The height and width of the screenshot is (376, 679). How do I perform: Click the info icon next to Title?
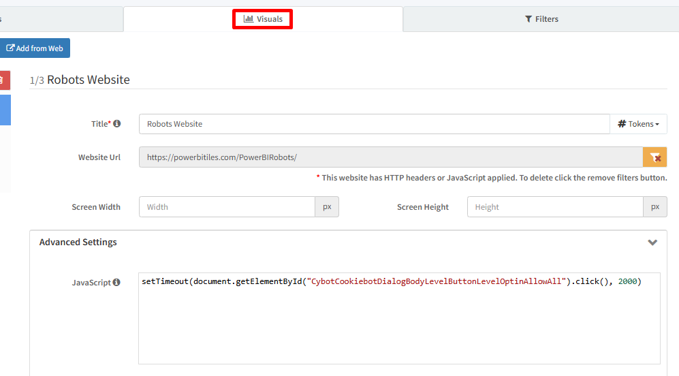117,124
